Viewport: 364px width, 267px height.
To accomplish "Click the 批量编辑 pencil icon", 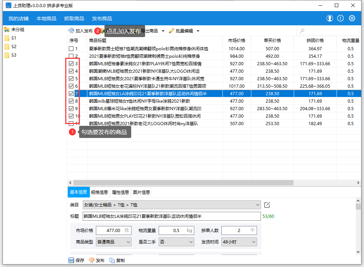I will tap(171, 31).
